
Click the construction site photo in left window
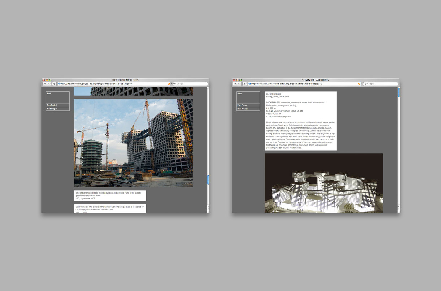pyautogui.click(x=133, y=143)
